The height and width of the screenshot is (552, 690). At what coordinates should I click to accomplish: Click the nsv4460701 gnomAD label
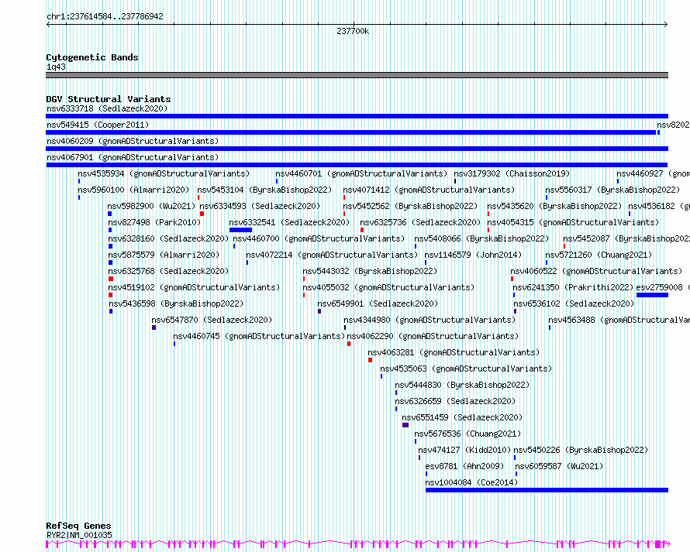coord(361,173)
